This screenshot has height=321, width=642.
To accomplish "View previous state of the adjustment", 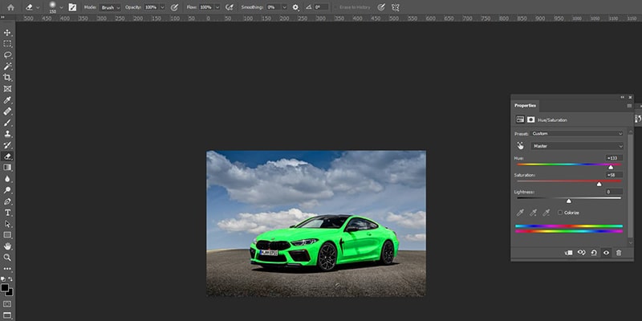I will (x=581, y=253).
